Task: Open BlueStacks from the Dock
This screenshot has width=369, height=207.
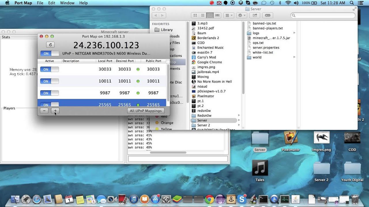Action: point(177,199)
